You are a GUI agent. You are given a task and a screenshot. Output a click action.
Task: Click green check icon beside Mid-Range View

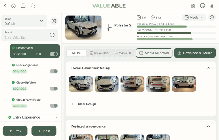point(13,65)
